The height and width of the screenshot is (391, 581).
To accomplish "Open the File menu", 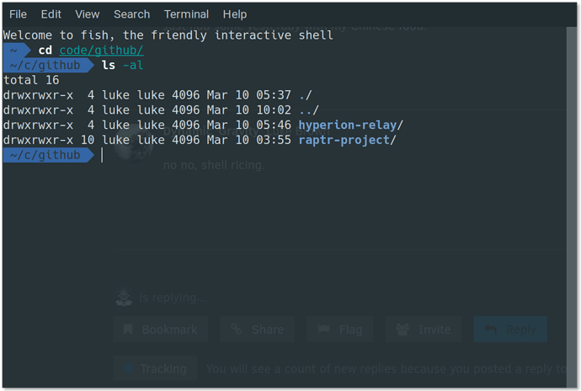I will [x=18, y=14].
